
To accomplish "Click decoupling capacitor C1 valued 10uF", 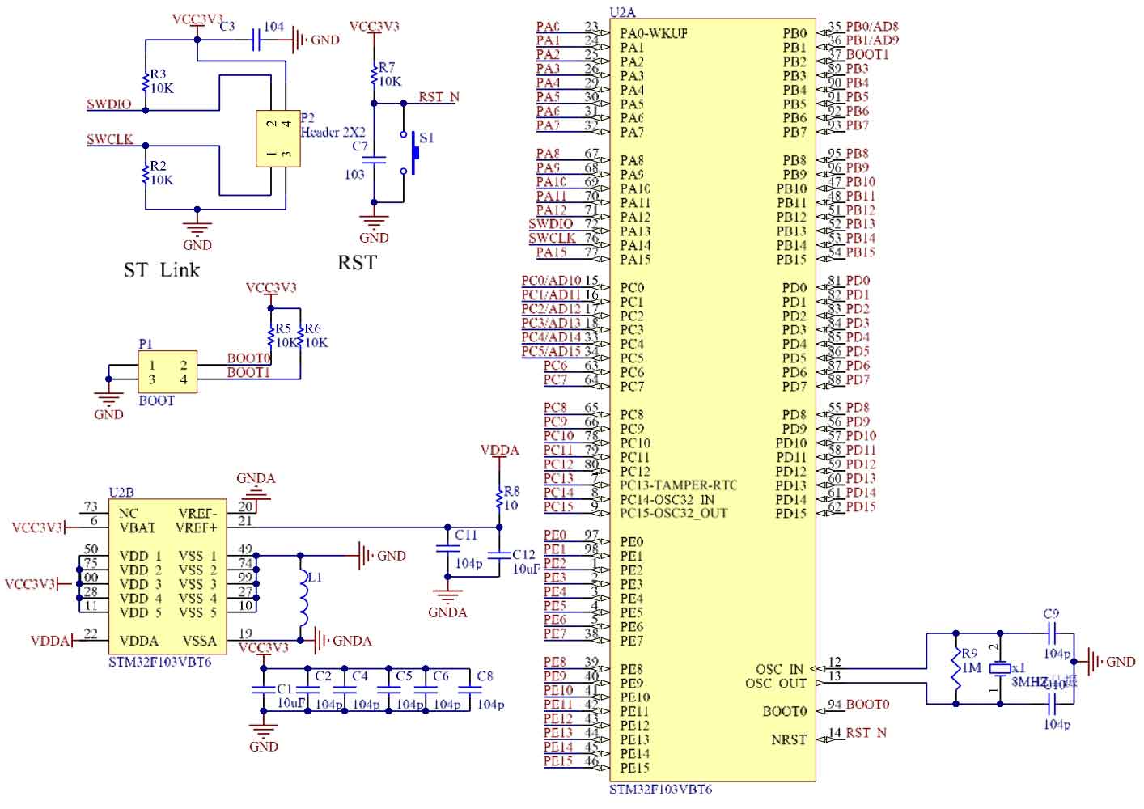I will point(262,689).
